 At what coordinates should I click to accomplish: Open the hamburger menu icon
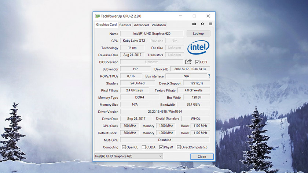click(210, 24)
